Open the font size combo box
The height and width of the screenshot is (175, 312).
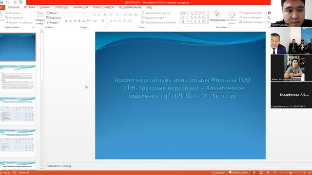click(x=88, y=15)
